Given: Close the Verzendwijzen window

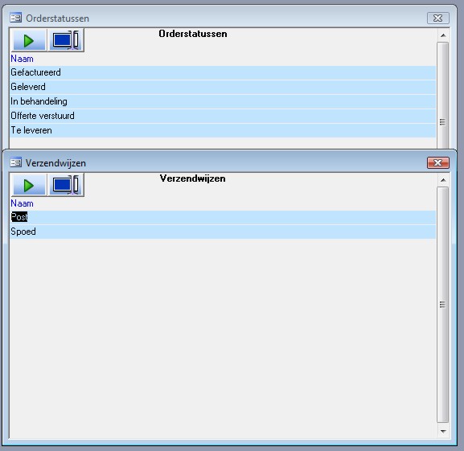Looking at the screenshot, I should click(438, 162).
